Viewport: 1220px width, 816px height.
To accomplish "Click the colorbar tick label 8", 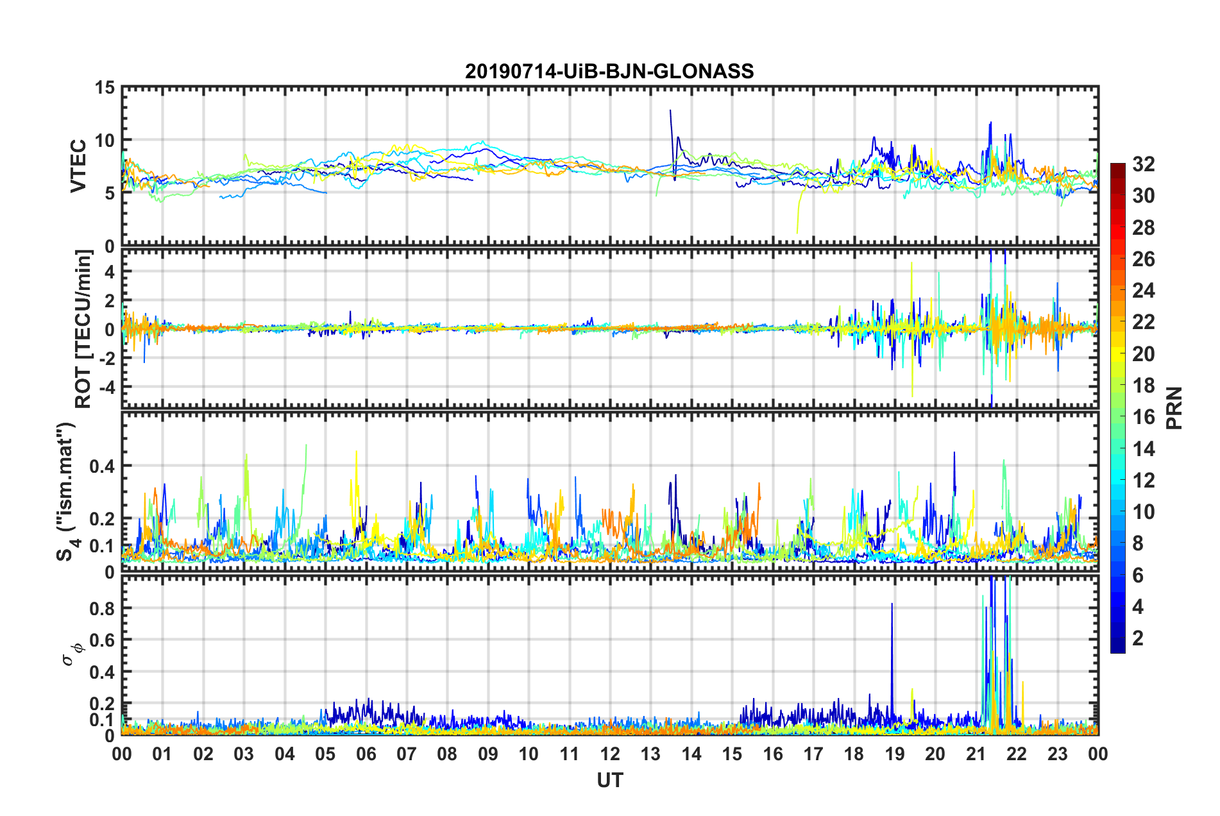I will (x=1138, y=543).
